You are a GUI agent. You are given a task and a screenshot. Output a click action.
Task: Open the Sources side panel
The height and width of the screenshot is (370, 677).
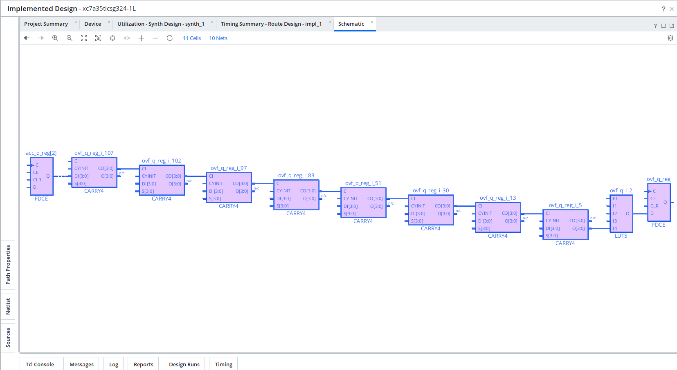coord(8,338)
